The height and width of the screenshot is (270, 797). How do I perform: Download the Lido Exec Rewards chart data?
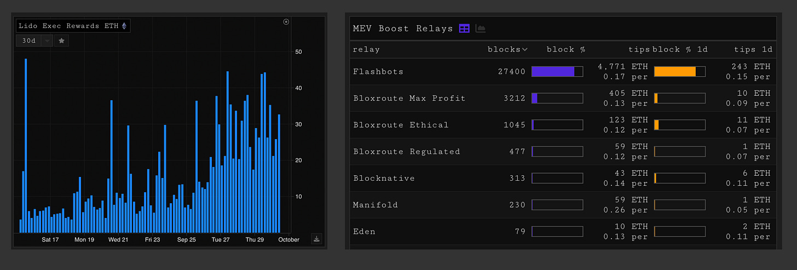[x=316, y=239]
